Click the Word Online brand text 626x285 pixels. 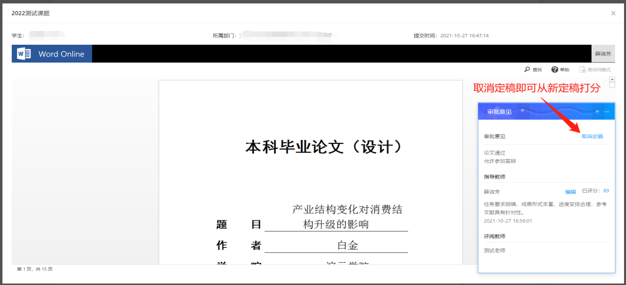(x=61, y=54)
